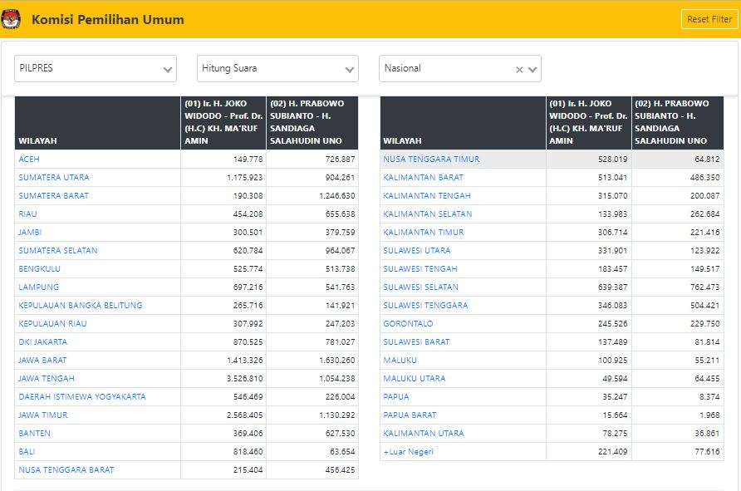Click the value 1.246.630 in SUMATERA BARAT row
The image size is (741, 491).
point(337,195)
